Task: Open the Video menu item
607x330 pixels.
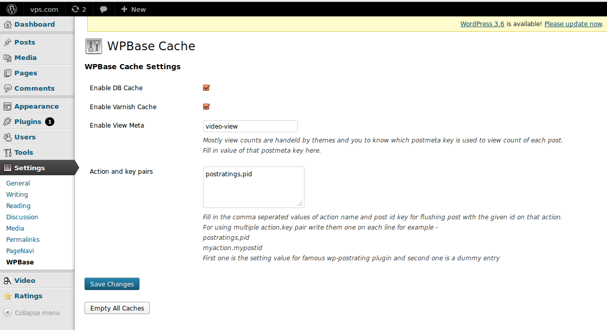Action: coord(25,280)
